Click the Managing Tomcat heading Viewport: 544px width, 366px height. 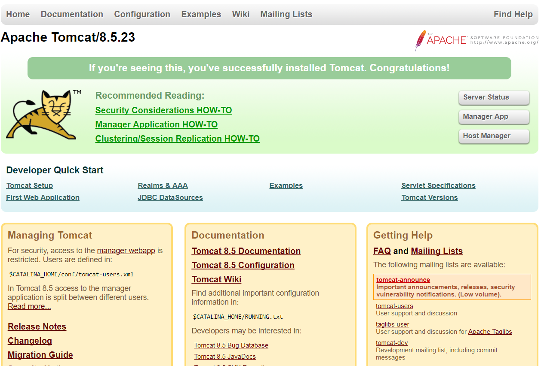tap(50, 235)
